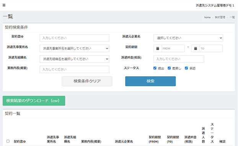Click the 契約書ID column header
The image size is (238, 146).
(20, 141)
